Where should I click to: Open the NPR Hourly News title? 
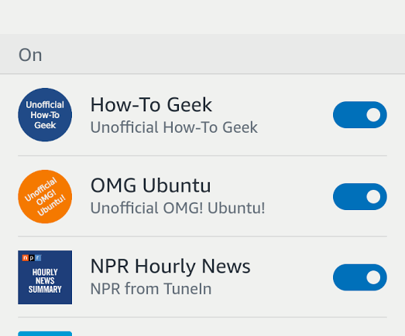(x=170, y=266)
